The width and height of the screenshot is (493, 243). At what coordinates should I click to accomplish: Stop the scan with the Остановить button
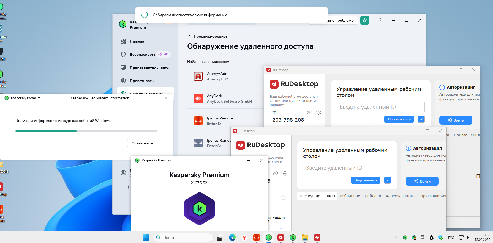point(142,143)
